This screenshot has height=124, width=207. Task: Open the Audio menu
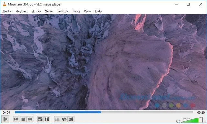pos(37,11)
